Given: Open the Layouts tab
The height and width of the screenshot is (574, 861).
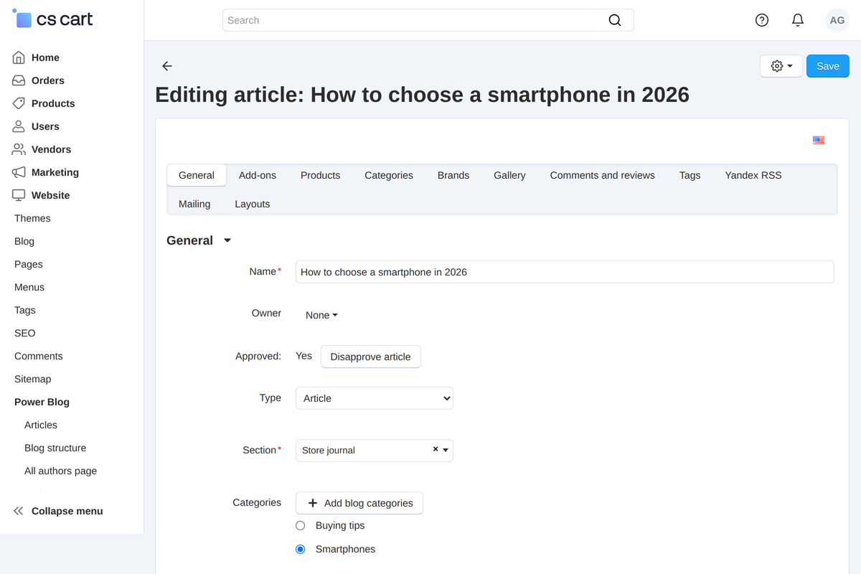Looking at the screenshot, I should pyautogui.click(x=253, y=204).
